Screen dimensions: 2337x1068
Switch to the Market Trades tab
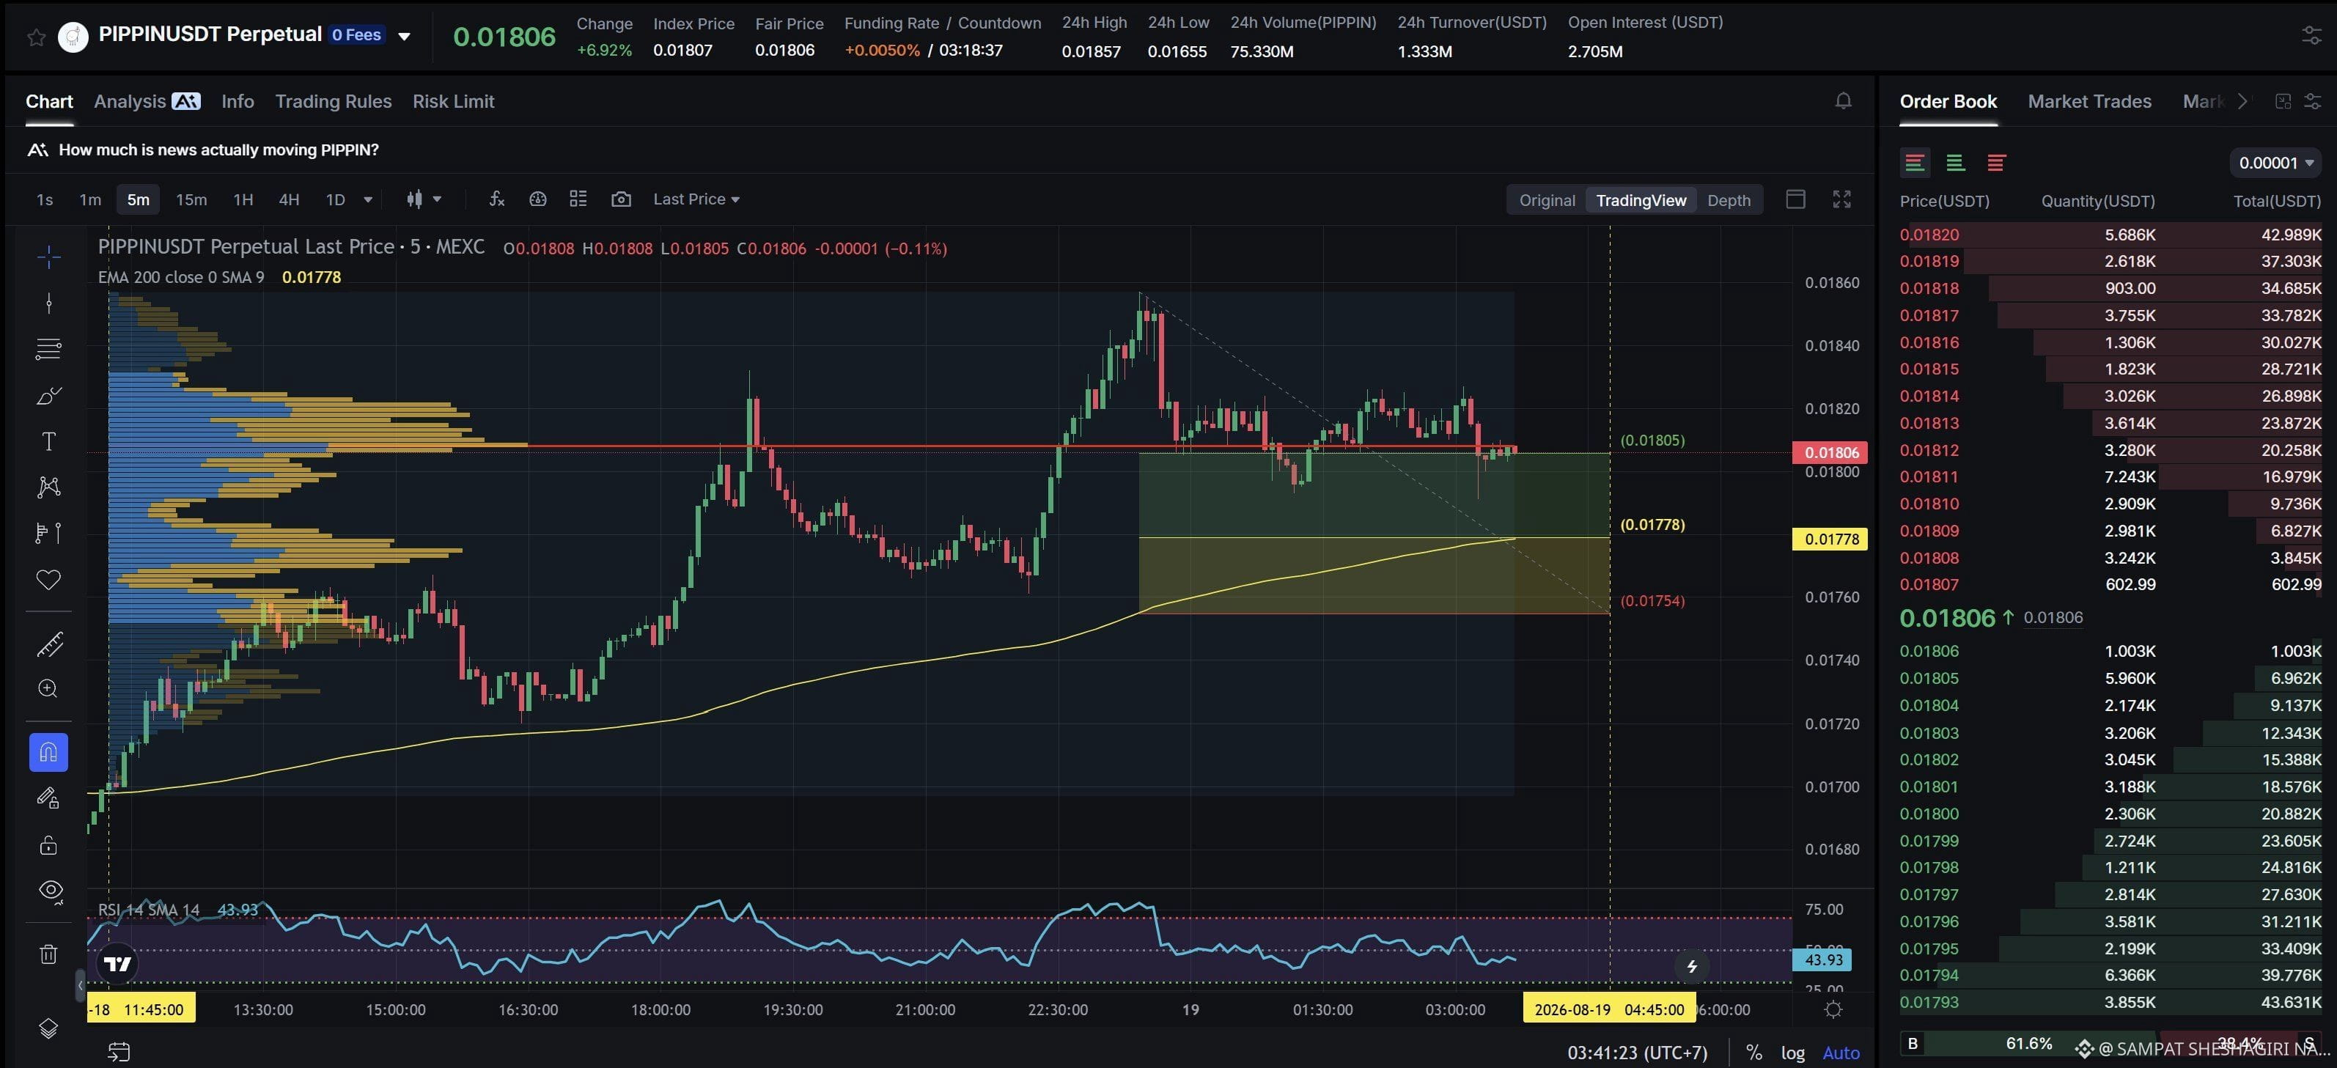tap(2088, 102)
